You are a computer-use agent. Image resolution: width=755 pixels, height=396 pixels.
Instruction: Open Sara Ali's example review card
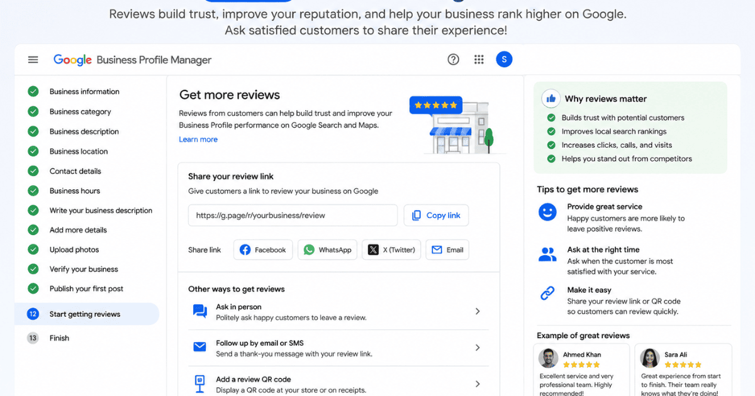click(x=683, y=370)
